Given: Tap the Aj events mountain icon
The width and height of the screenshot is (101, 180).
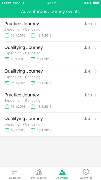Looking at the screenshot, I should (x=62, y=172).
